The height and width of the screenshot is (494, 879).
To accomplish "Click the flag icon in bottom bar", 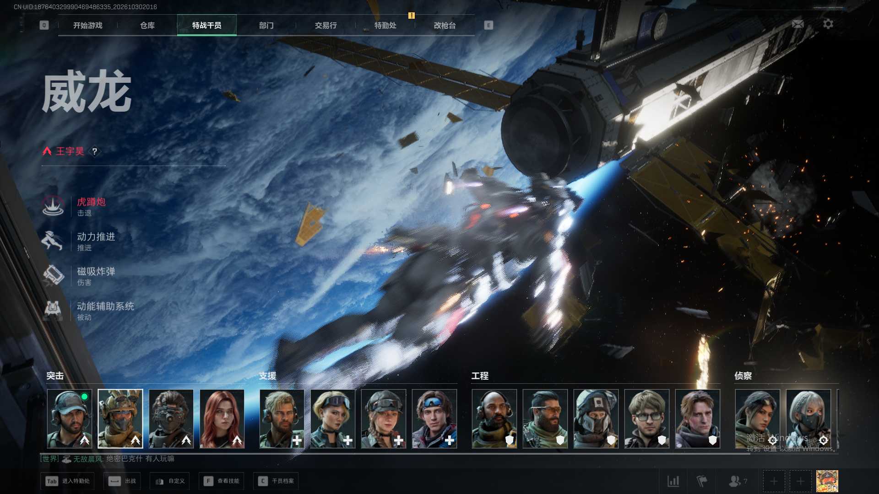I will point(701,481).
